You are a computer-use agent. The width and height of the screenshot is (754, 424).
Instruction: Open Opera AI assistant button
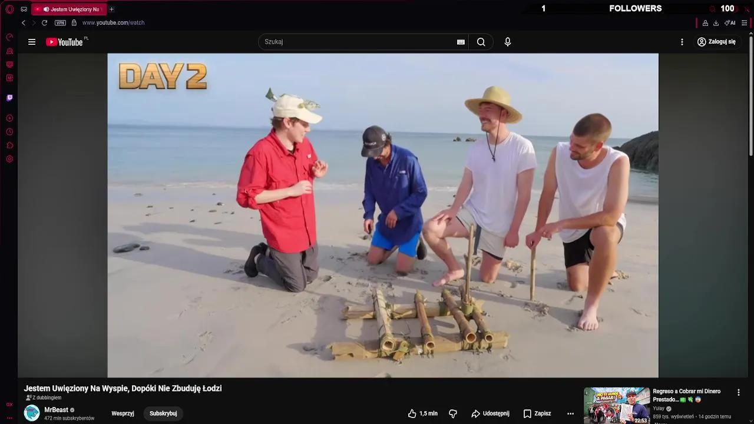[x=730, y=23]
